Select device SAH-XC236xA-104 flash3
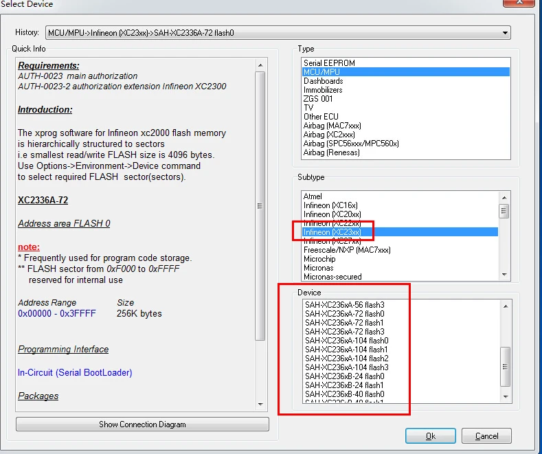 coord(401,367)
